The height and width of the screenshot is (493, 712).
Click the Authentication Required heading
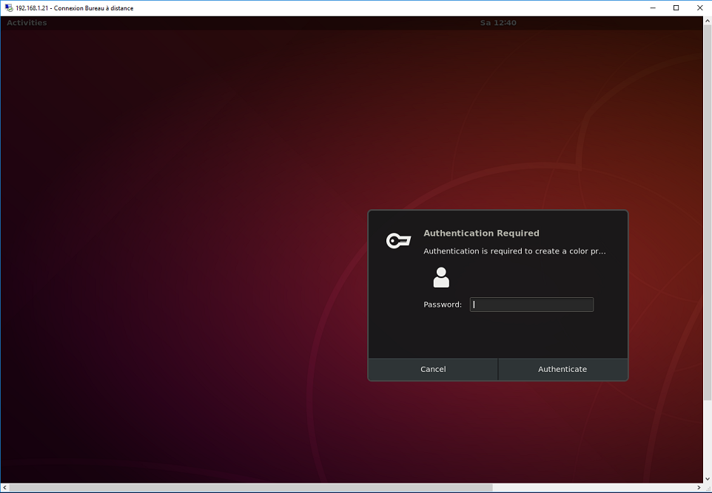click(481, 233)
